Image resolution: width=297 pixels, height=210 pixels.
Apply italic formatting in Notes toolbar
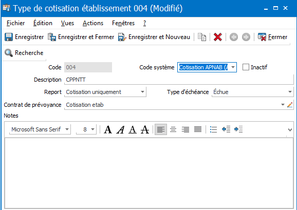120,129
